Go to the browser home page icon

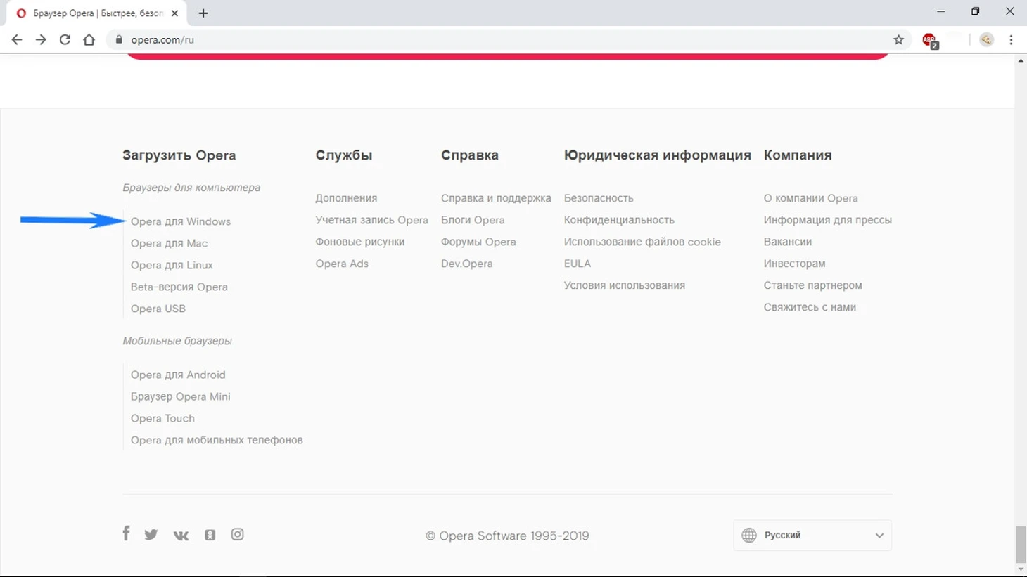pyautogui.click(x=89, y=40)
